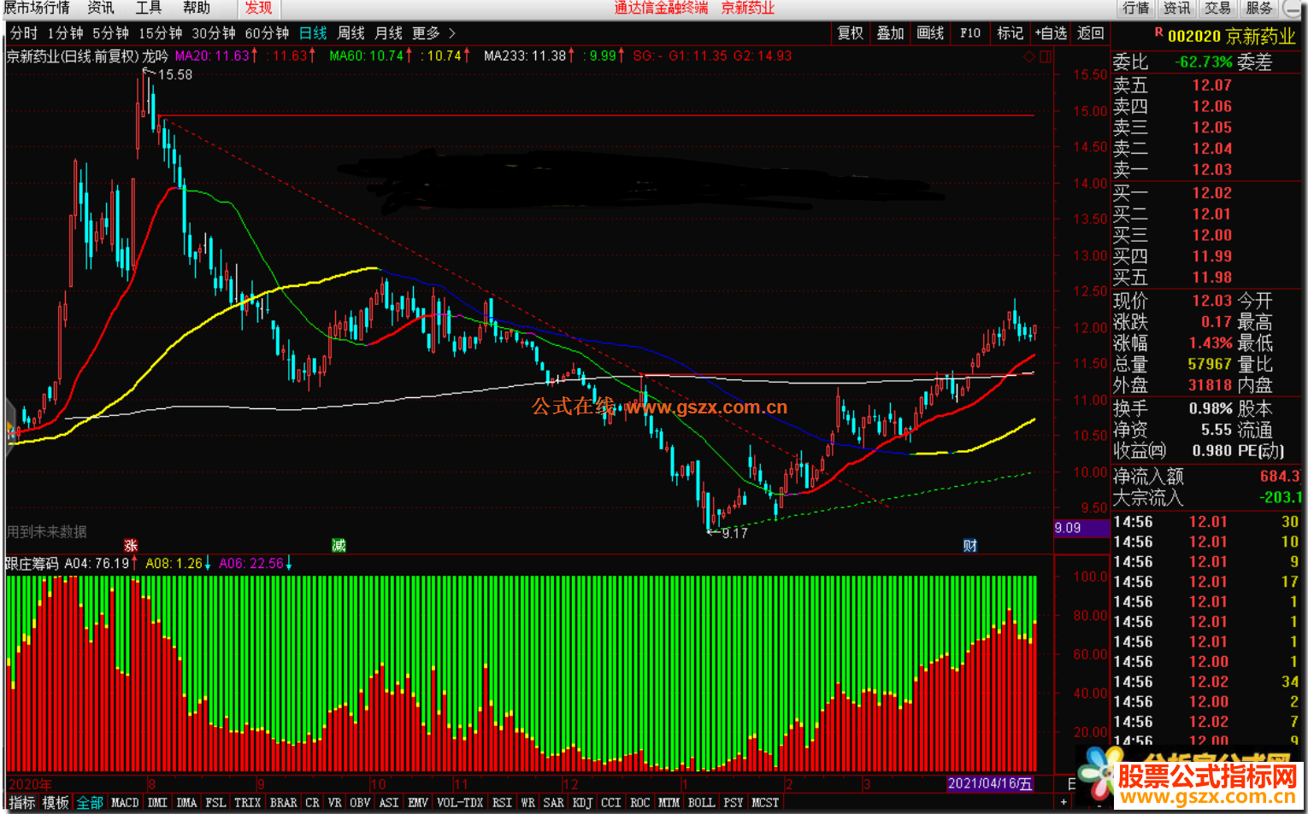This screenshot has height=814, width=1308.
Task: Click the 9.17 low price label
Action: tap(734, 534)
